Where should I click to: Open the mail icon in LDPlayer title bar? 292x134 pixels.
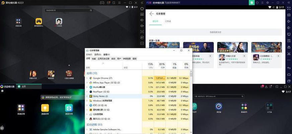(x=108, y=3)
